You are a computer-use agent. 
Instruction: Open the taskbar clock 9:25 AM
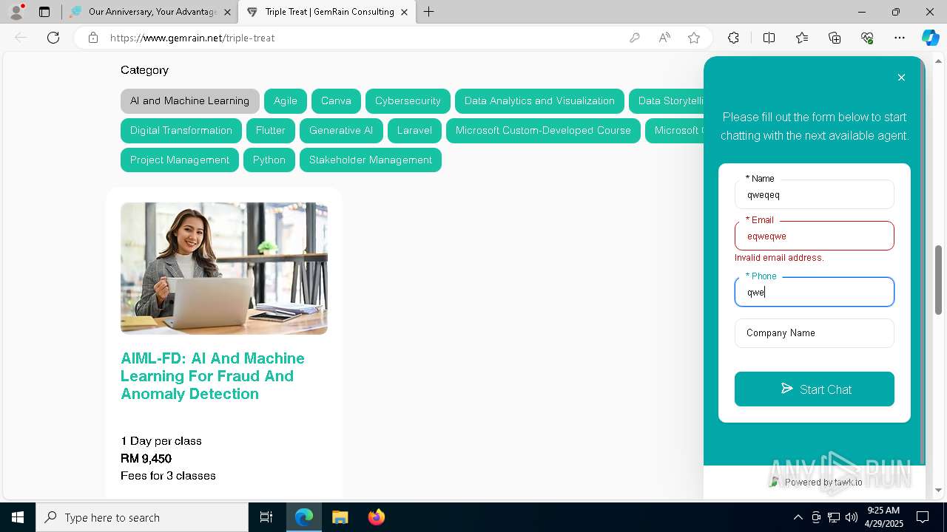[x=883, y=517]
